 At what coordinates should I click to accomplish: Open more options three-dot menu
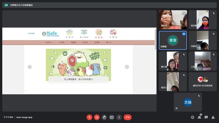[119, 117]
